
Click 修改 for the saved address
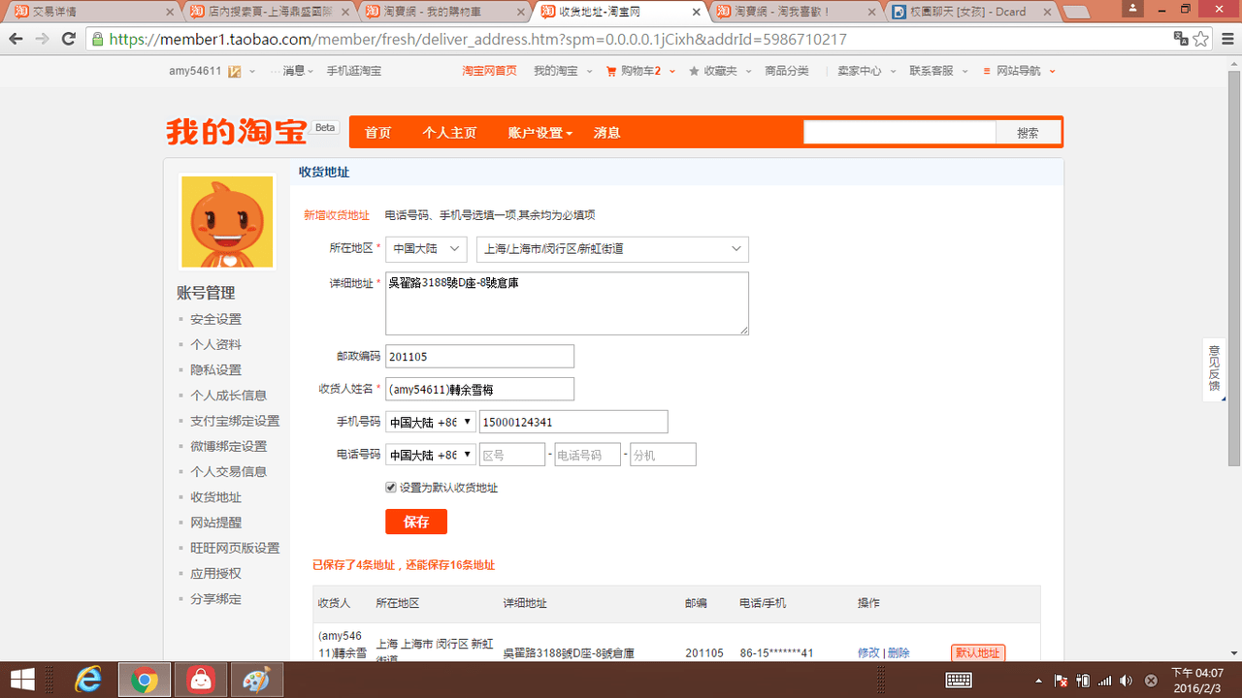868,652
